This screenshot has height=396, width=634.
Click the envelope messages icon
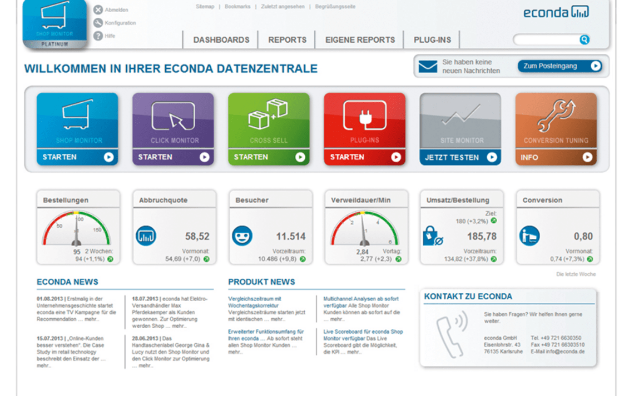coord(428,66)
